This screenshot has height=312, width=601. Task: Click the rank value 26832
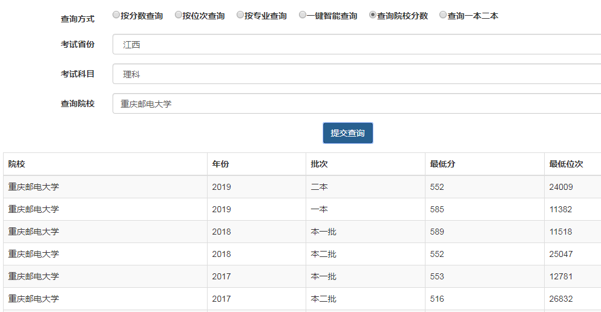(x=561, y=299)
